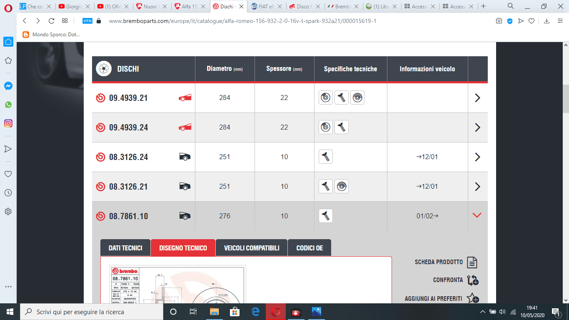The width and height of the screenshot is (569, 320).
Task: Click the technical drawing thumbnail
Action: 177,284
